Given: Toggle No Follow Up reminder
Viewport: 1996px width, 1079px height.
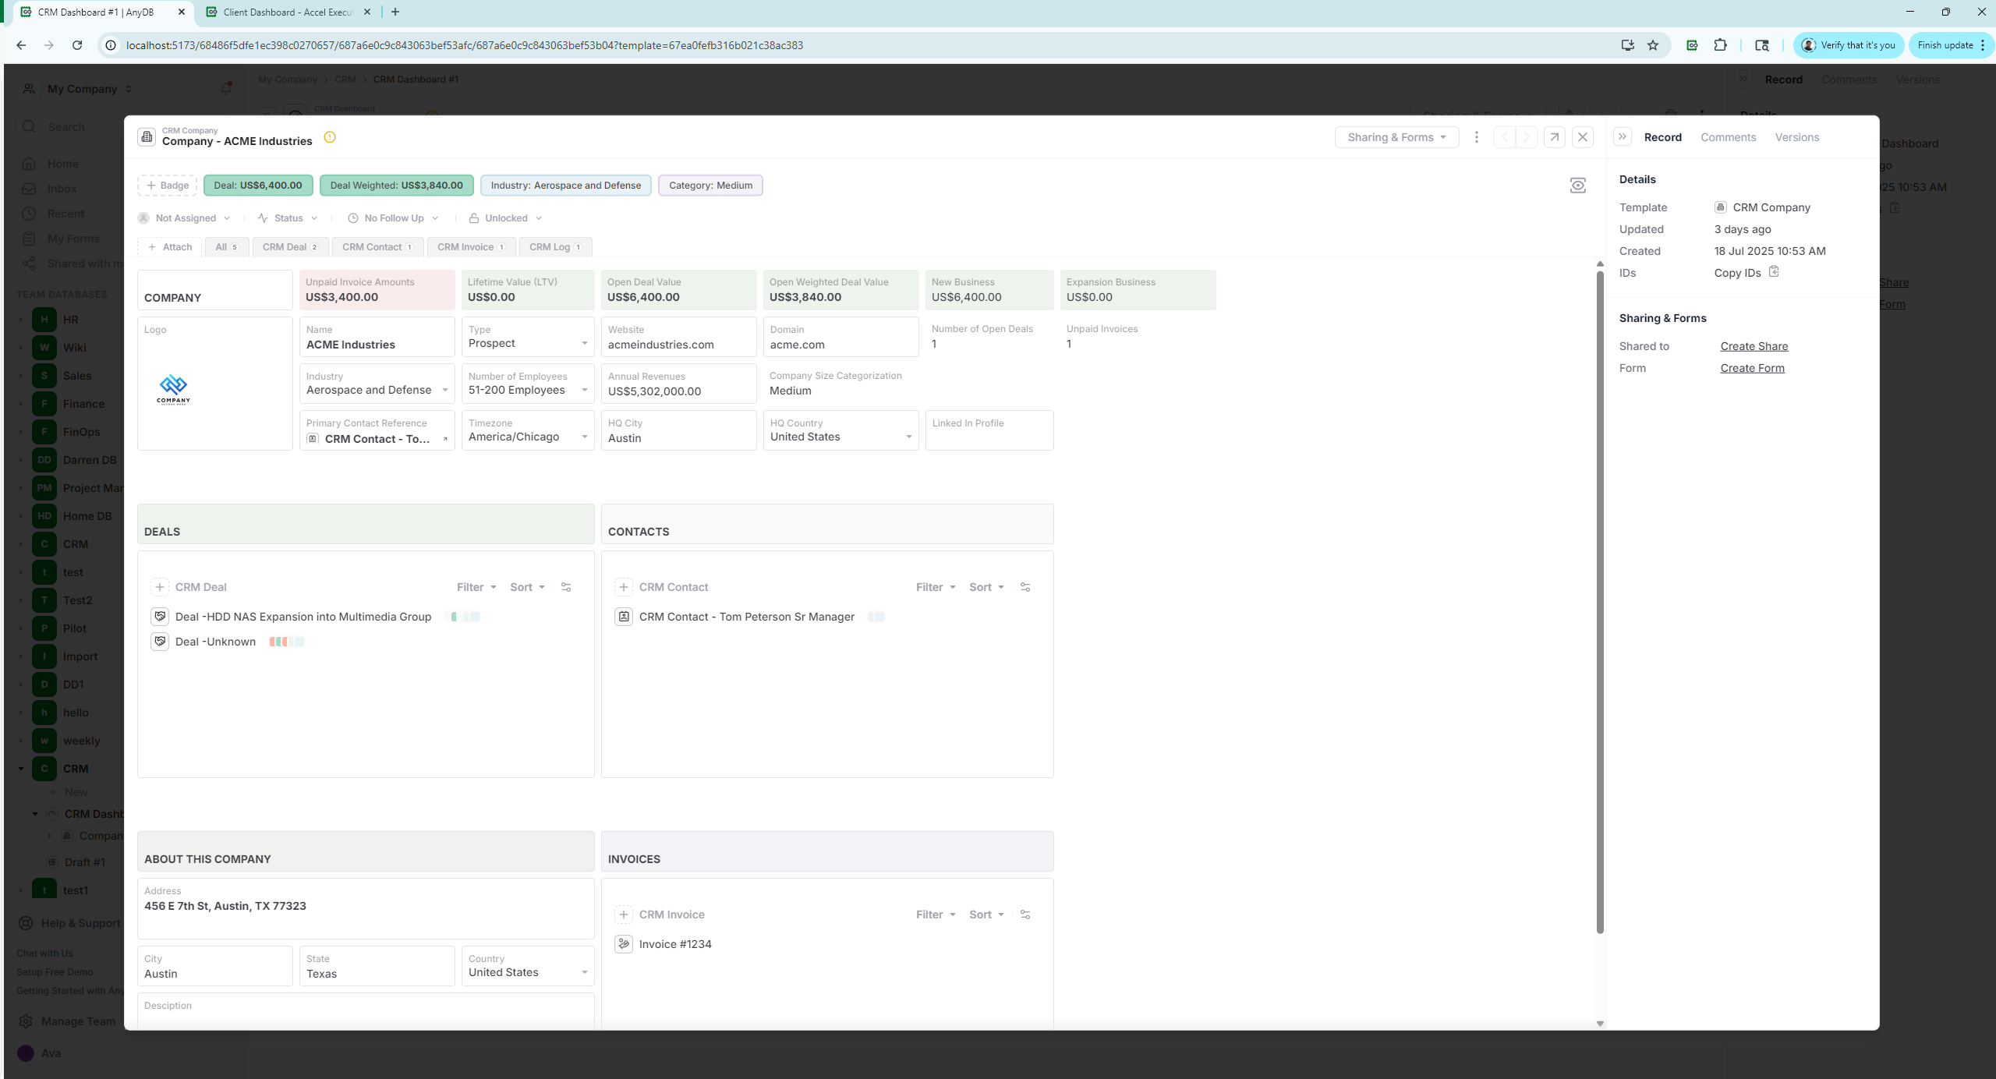Looking at the screenshot, I should [x=393, y=218].
